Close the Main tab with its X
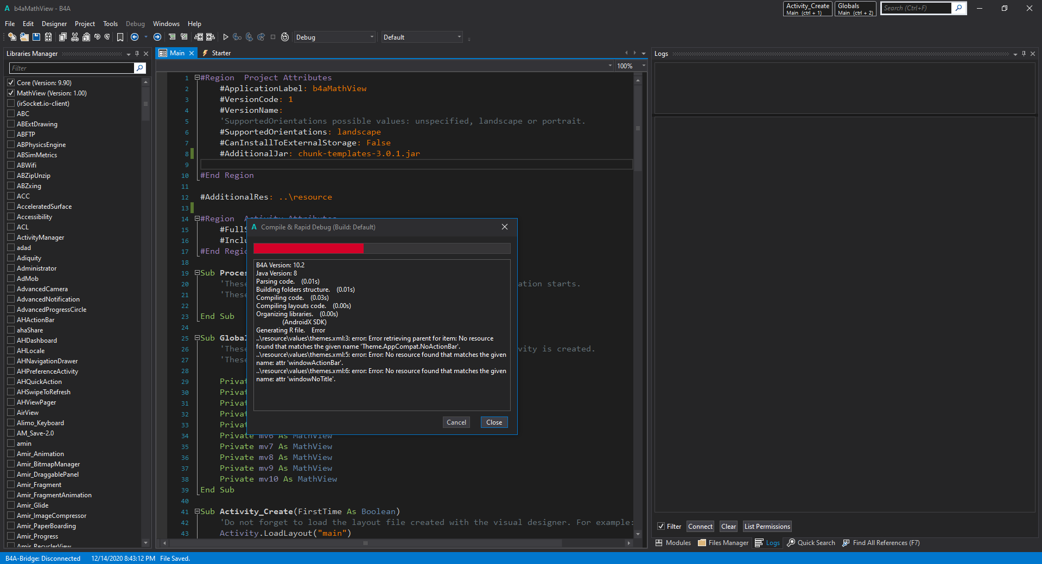 [192, 53]
